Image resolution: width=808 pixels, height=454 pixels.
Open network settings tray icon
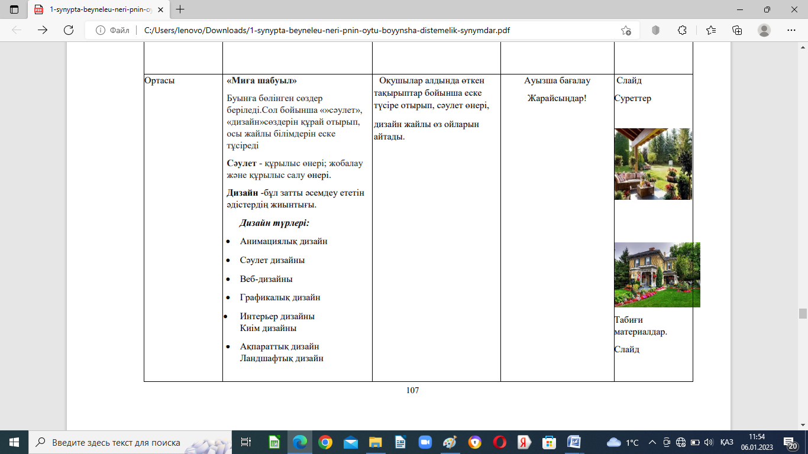(681, 442)
